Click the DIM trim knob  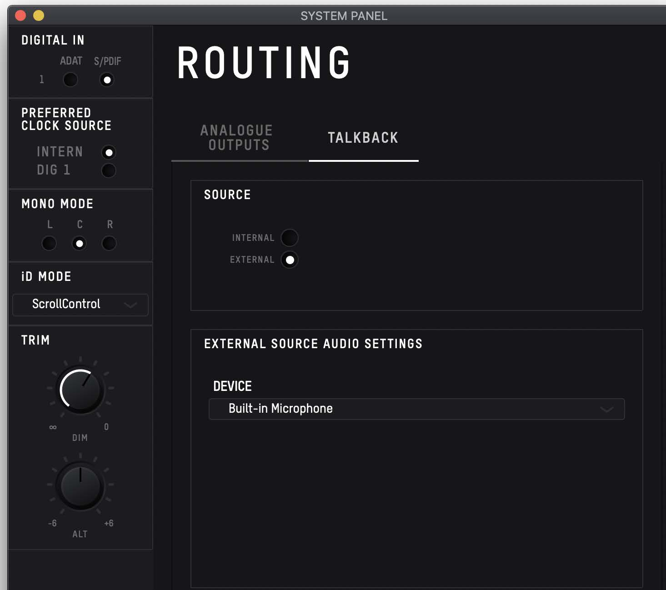click(x=80, y=390)
